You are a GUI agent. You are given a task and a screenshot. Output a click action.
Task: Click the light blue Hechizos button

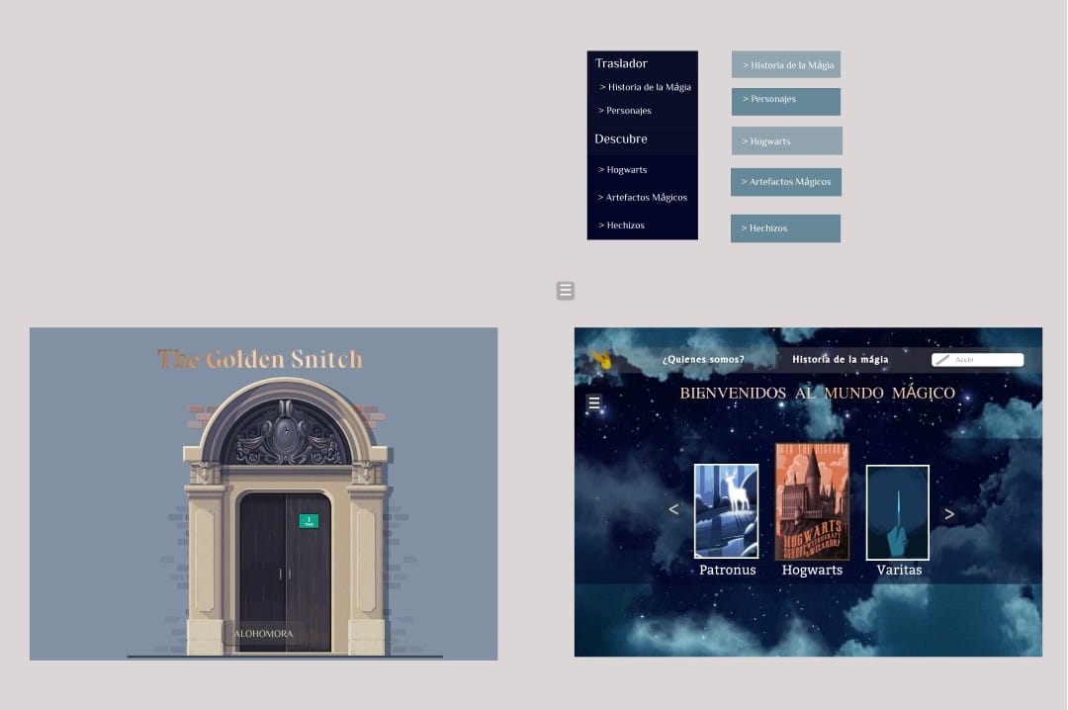pyautogui.click(x=785, y=228)
